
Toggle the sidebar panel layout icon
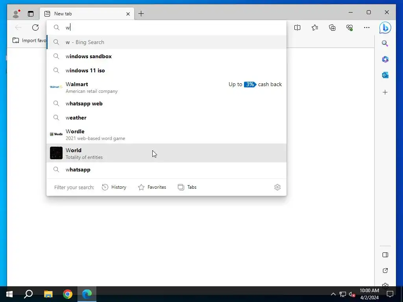pyautogui.click(x=385, y=255)
